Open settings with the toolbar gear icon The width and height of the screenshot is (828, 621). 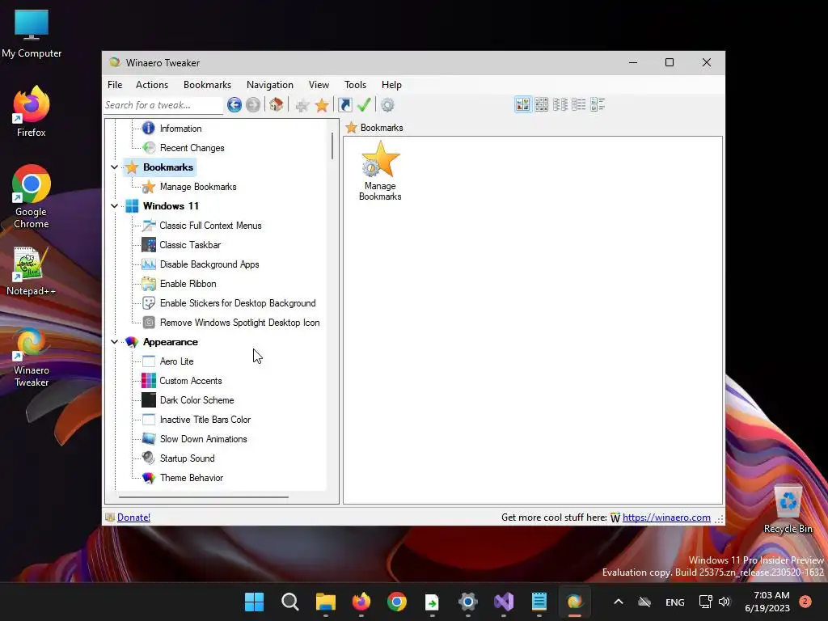(387, 105)
